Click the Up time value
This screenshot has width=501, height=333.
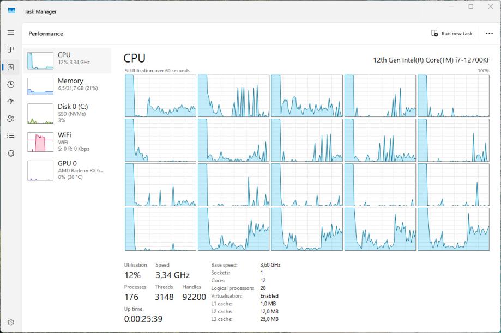click(143, 319)
